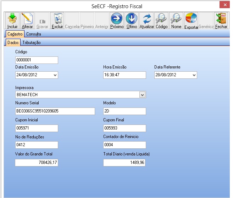
Task: Focus the Valor do Grande Total field
Action: (x=37, y=163)
